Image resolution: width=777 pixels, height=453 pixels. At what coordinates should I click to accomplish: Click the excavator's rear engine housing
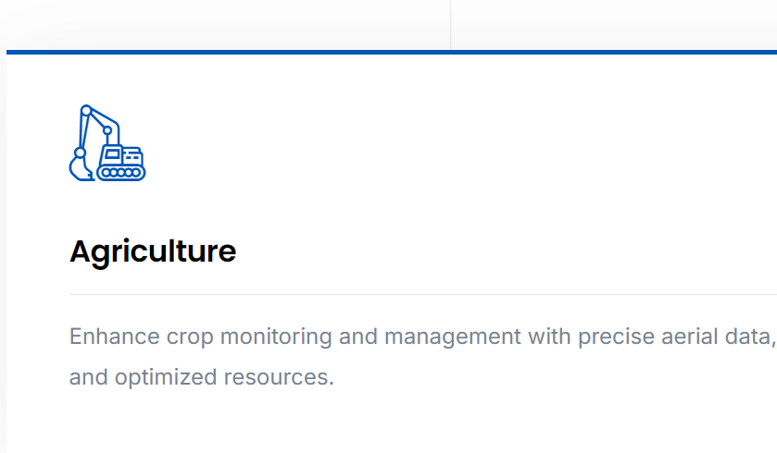(132, 156)
